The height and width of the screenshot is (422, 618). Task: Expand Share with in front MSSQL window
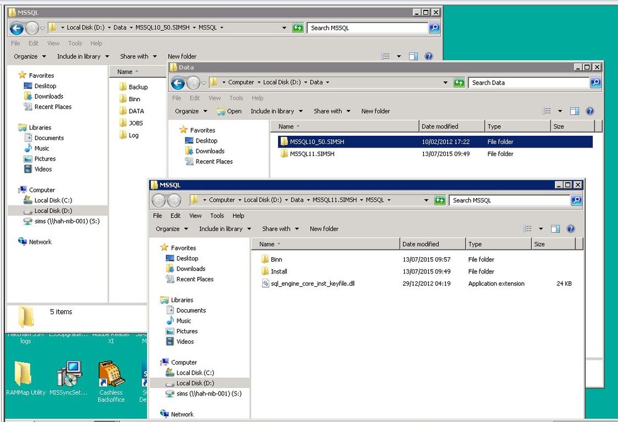[280, 229]
